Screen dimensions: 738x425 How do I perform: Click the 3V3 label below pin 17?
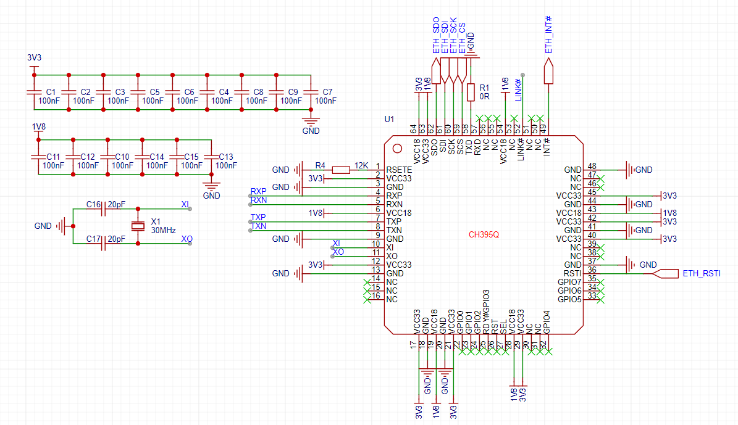(419, 412)
